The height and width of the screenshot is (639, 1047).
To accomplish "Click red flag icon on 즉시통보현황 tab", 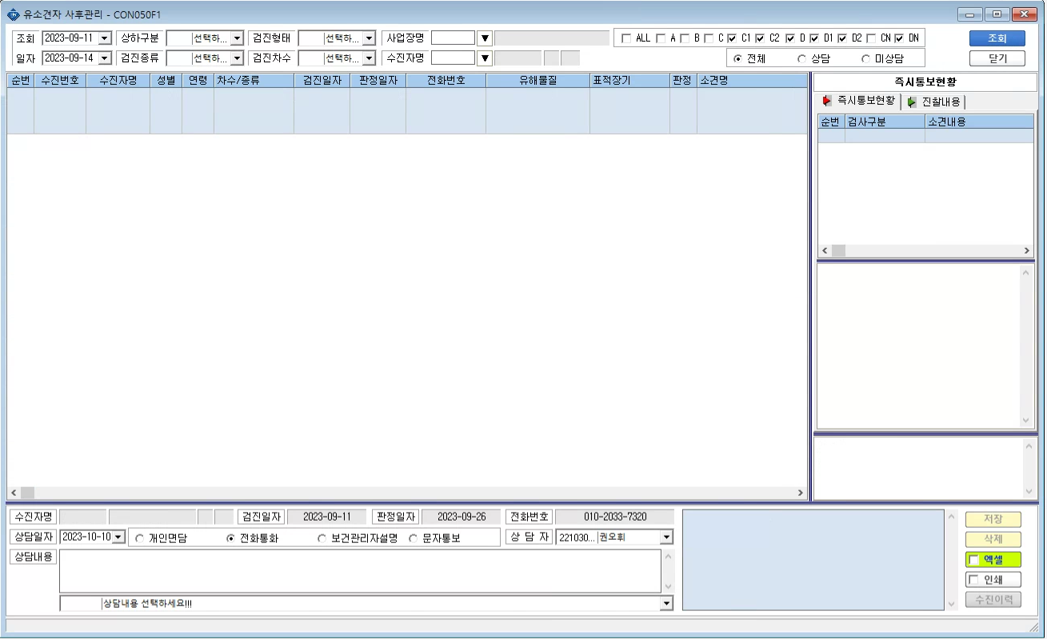I will coord(828,101).
